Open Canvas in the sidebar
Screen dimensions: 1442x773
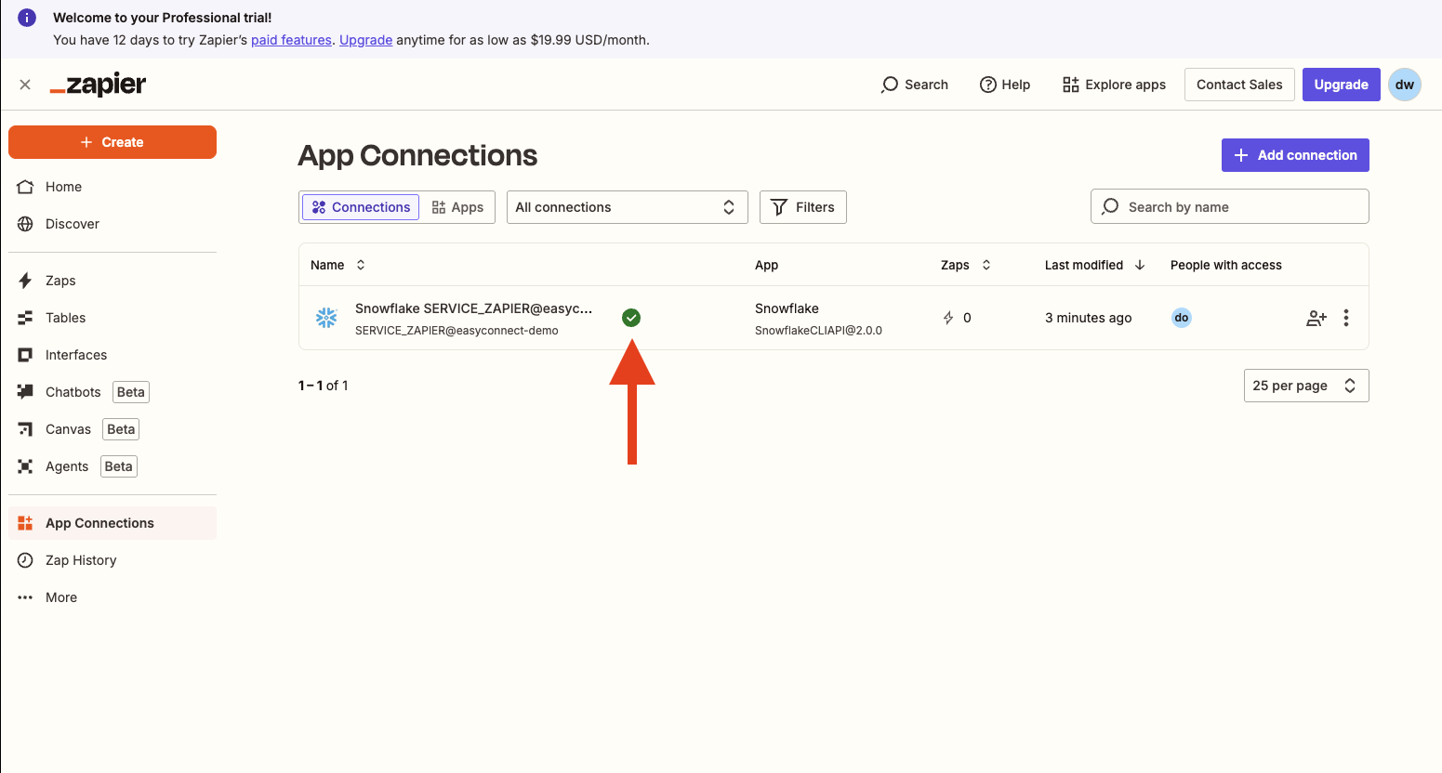click(112, 429)
